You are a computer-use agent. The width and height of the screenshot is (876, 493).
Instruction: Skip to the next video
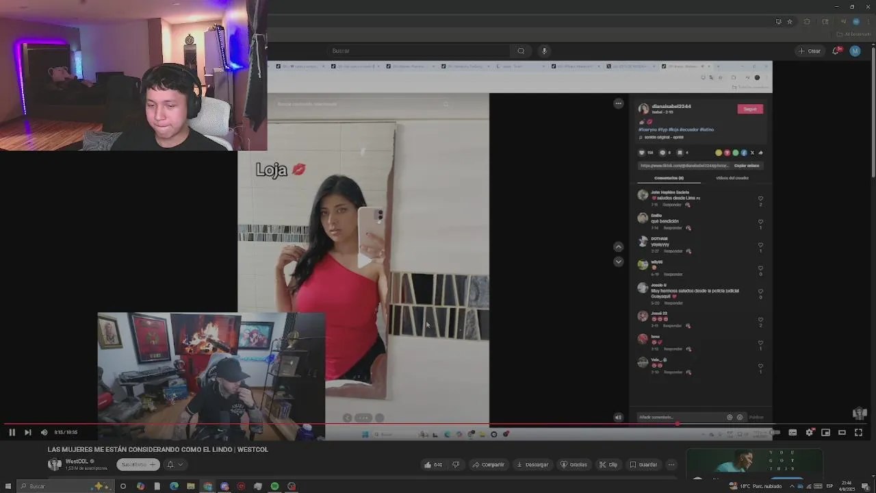[27, 432]
